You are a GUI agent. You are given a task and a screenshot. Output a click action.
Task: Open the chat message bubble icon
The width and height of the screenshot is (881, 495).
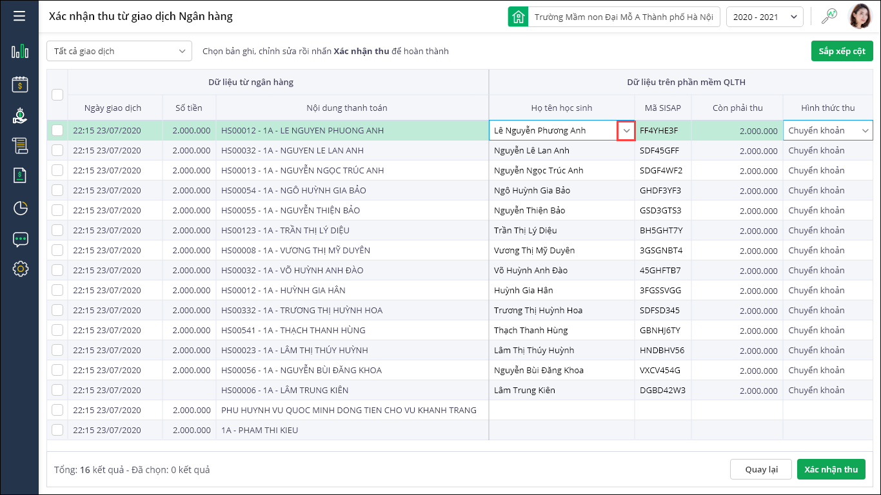coord(20,239)
